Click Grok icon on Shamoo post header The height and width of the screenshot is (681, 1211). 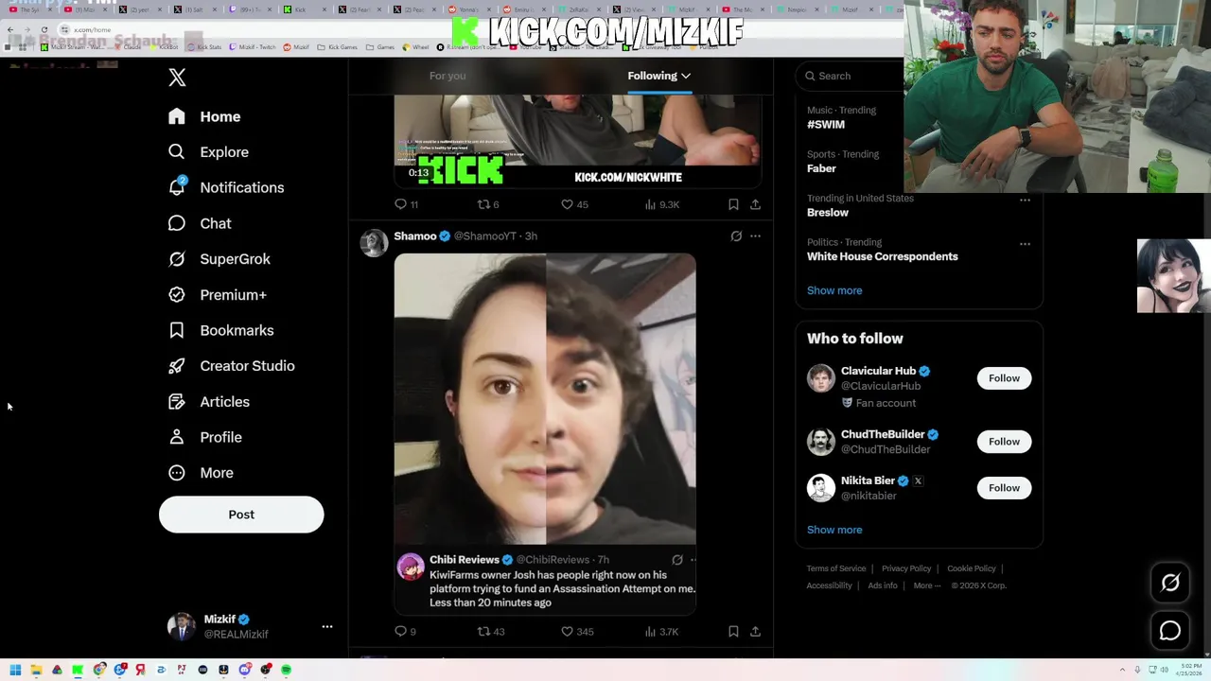[736, 236]
